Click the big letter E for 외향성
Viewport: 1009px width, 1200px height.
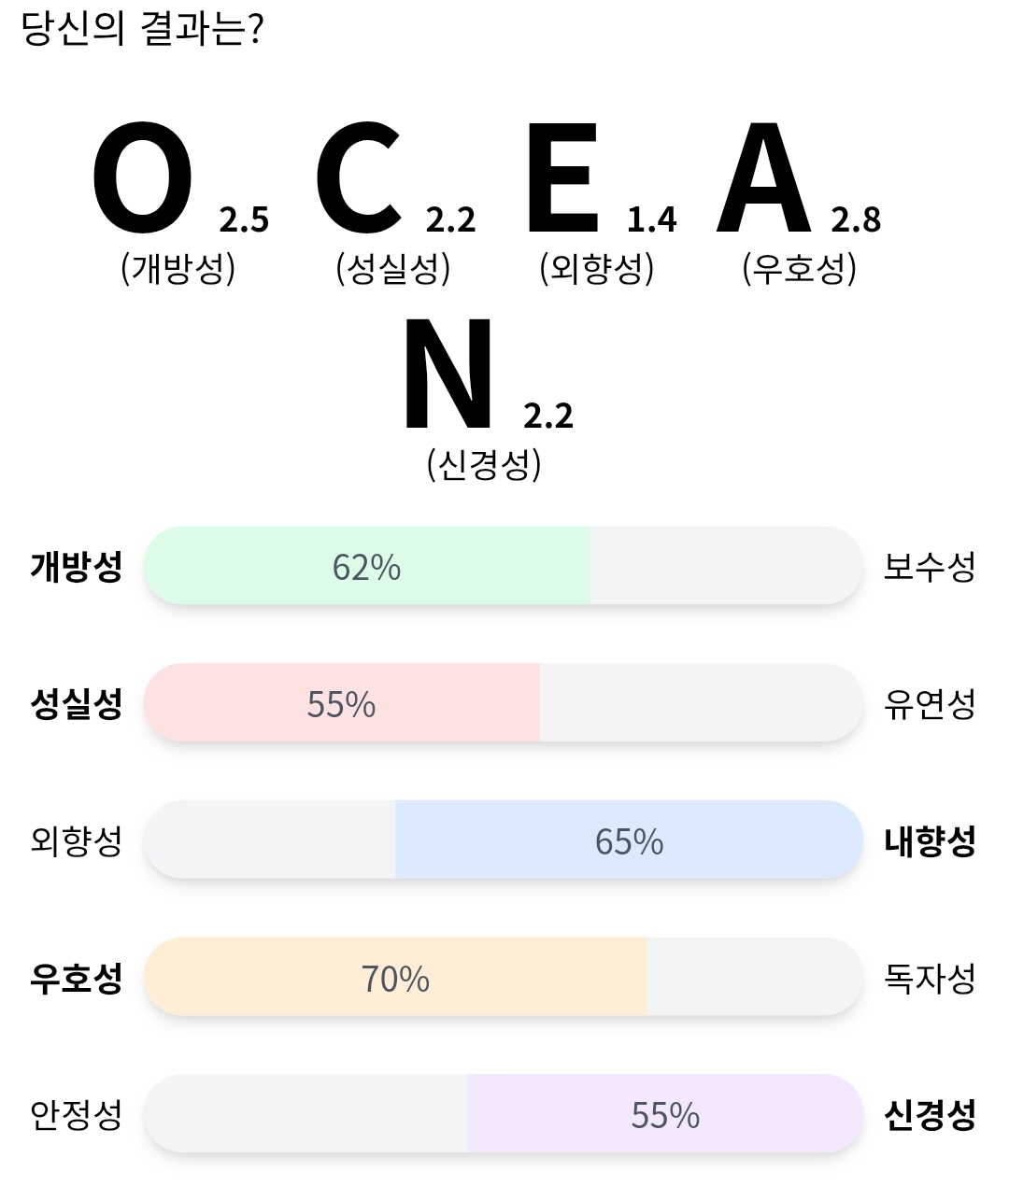pos(562,177)
